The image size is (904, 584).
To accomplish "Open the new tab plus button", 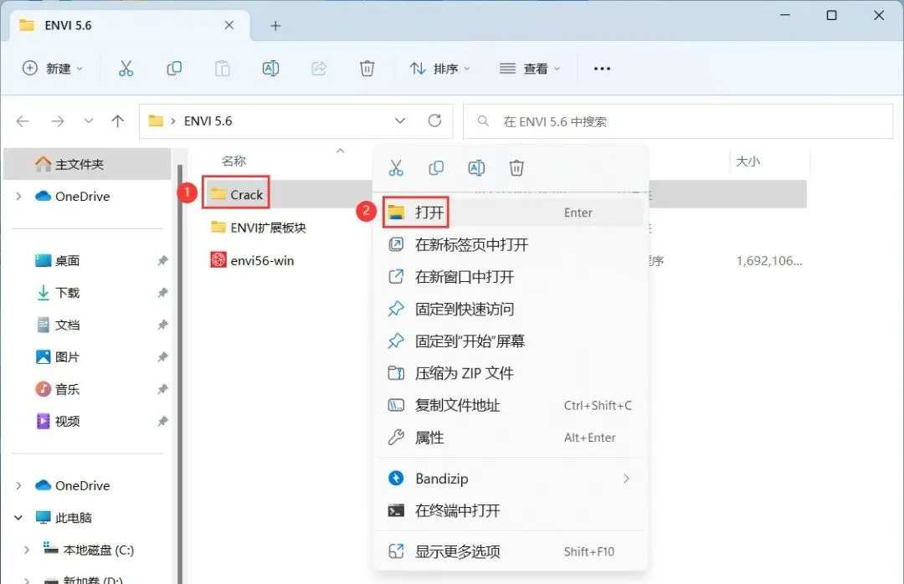I will pos(275,25).
